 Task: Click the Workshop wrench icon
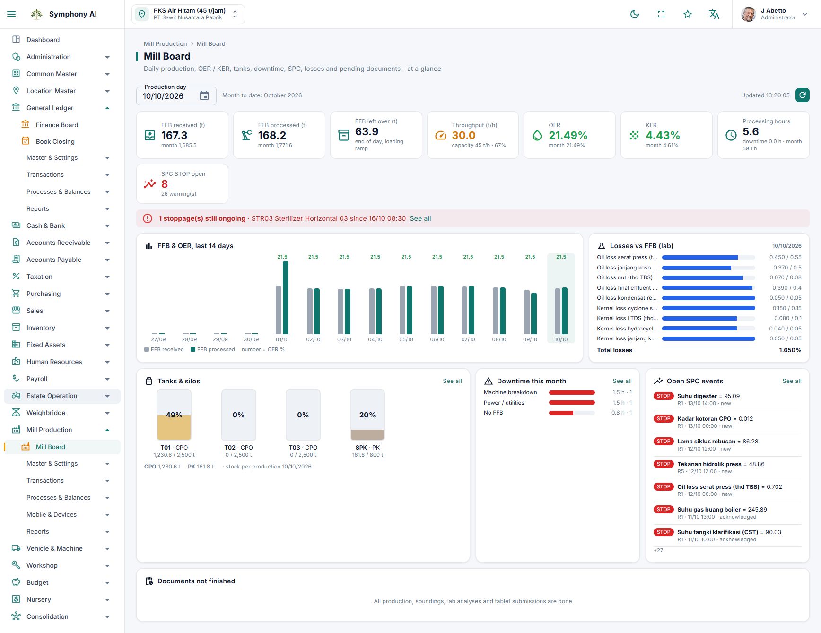(16, 565)
